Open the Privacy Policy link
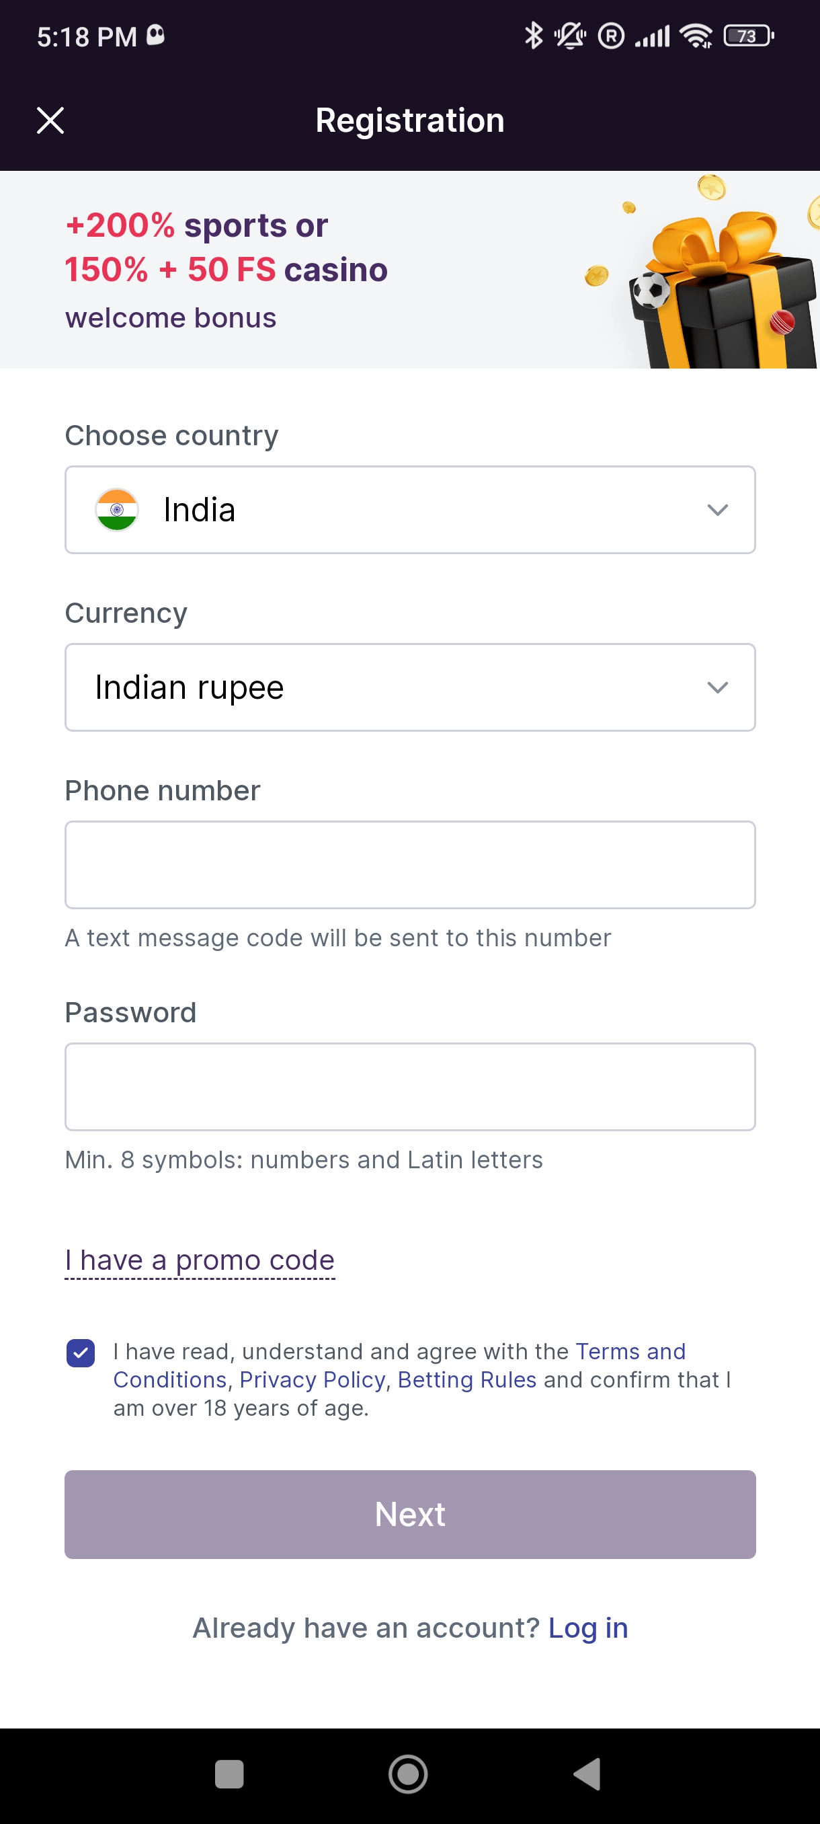820x1824 pixels. point(313,1380)
